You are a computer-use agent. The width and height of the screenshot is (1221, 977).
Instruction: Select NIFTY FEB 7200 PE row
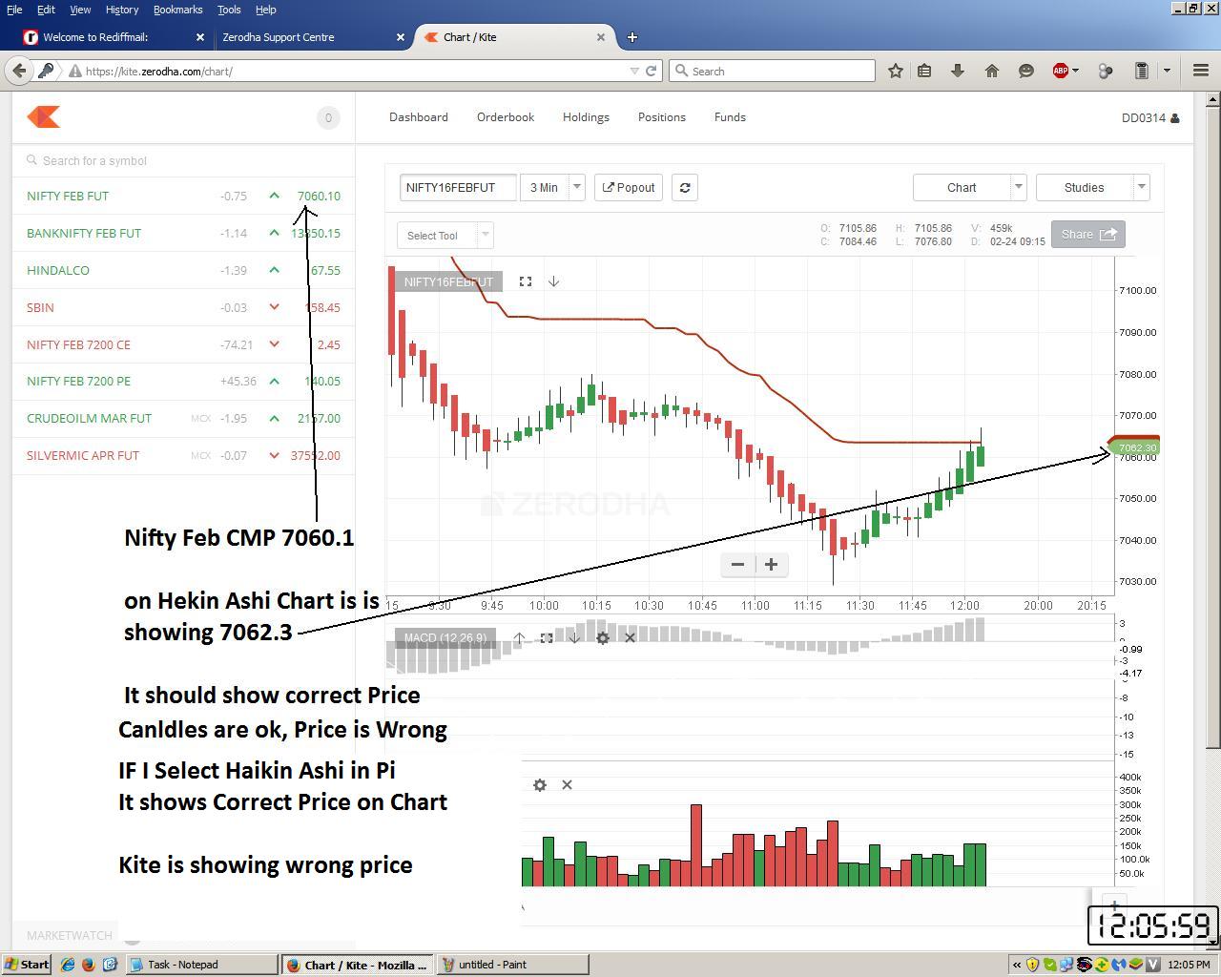coord(183,381)
